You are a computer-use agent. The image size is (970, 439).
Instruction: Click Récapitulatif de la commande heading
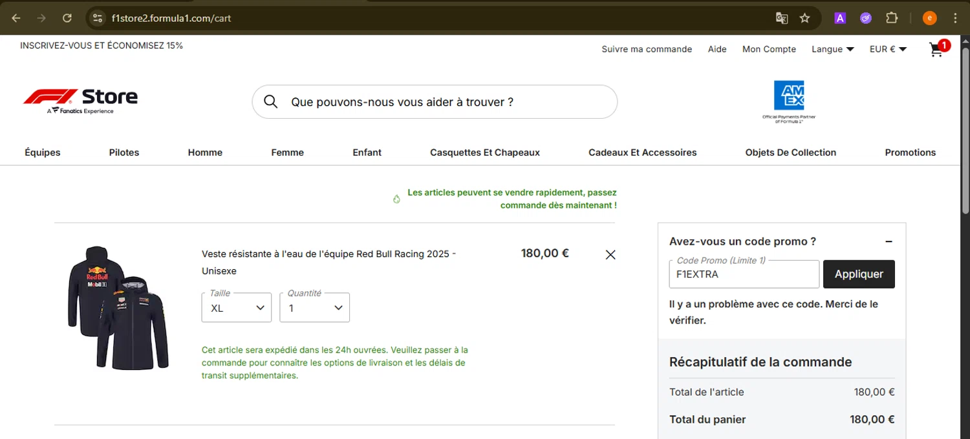(x=760, y=362)
